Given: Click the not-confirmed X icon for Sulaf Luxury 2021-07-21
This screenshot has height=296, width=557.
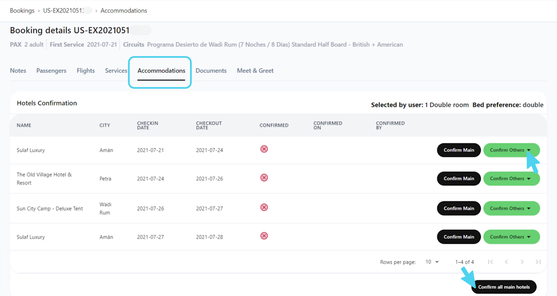Looking at the screenshot, I should (264, 149).
